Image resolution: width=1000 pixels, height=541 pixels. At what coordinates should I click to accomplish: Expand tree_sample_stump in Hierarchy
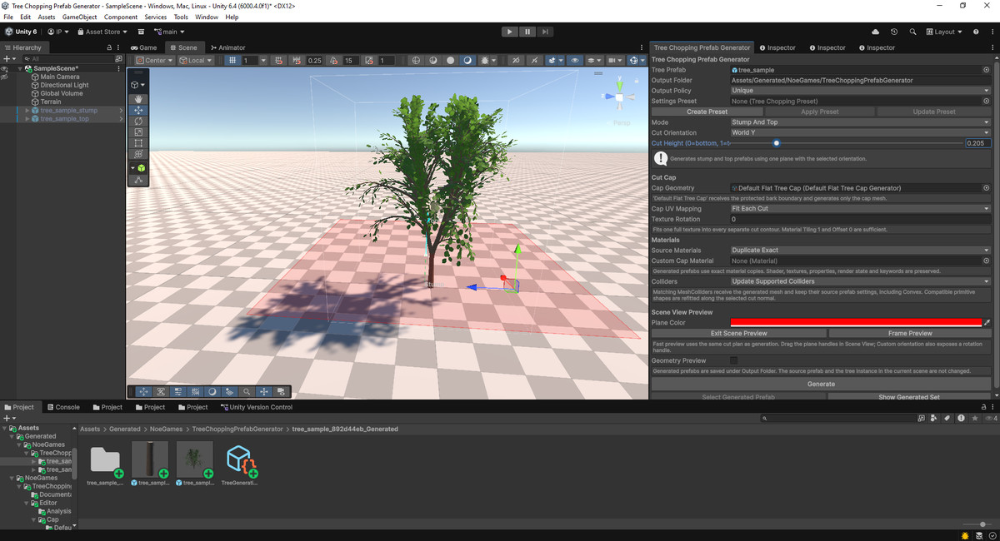pos(27,110)
